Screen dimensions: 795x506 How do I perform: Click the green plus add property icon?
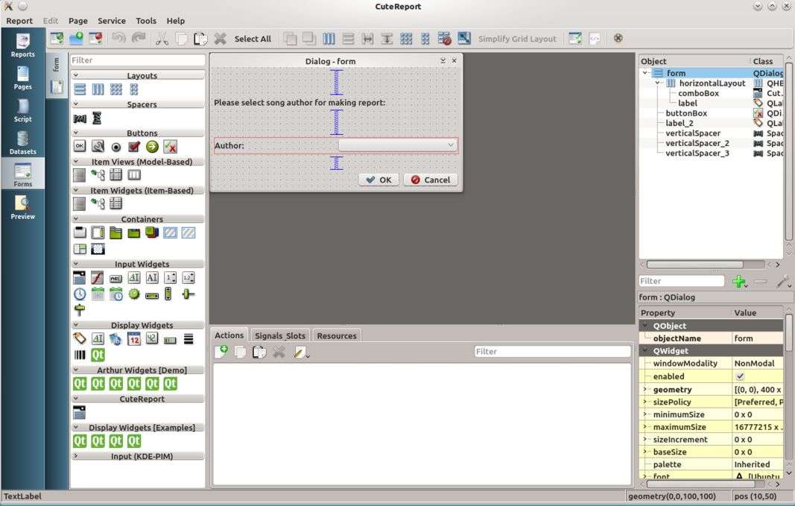738,282
